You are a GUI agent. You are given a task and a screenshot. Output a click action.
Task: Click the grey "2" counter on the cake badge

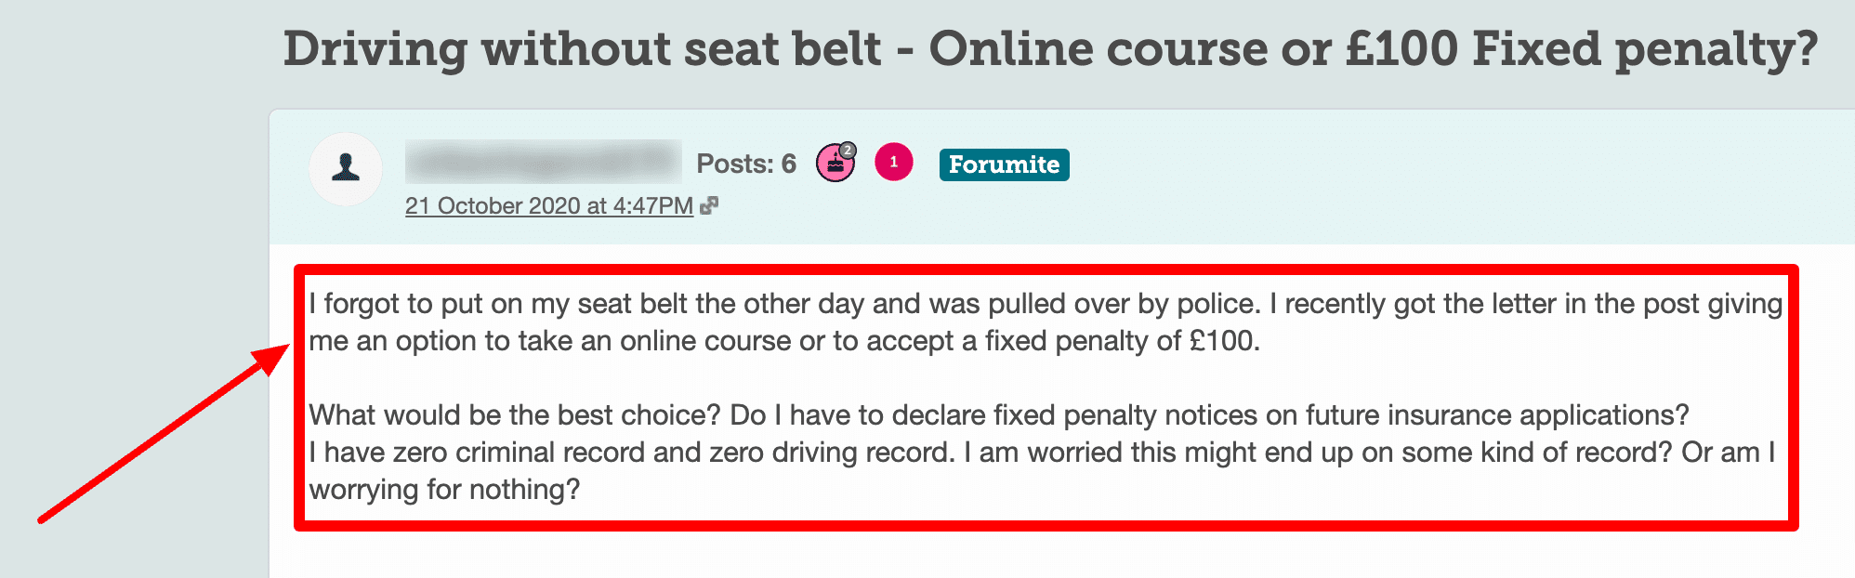847,150
